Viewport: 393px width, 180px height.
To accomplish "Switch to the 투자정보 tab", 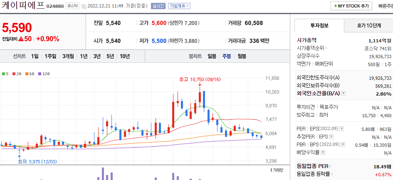I will [x=319, y=25].
